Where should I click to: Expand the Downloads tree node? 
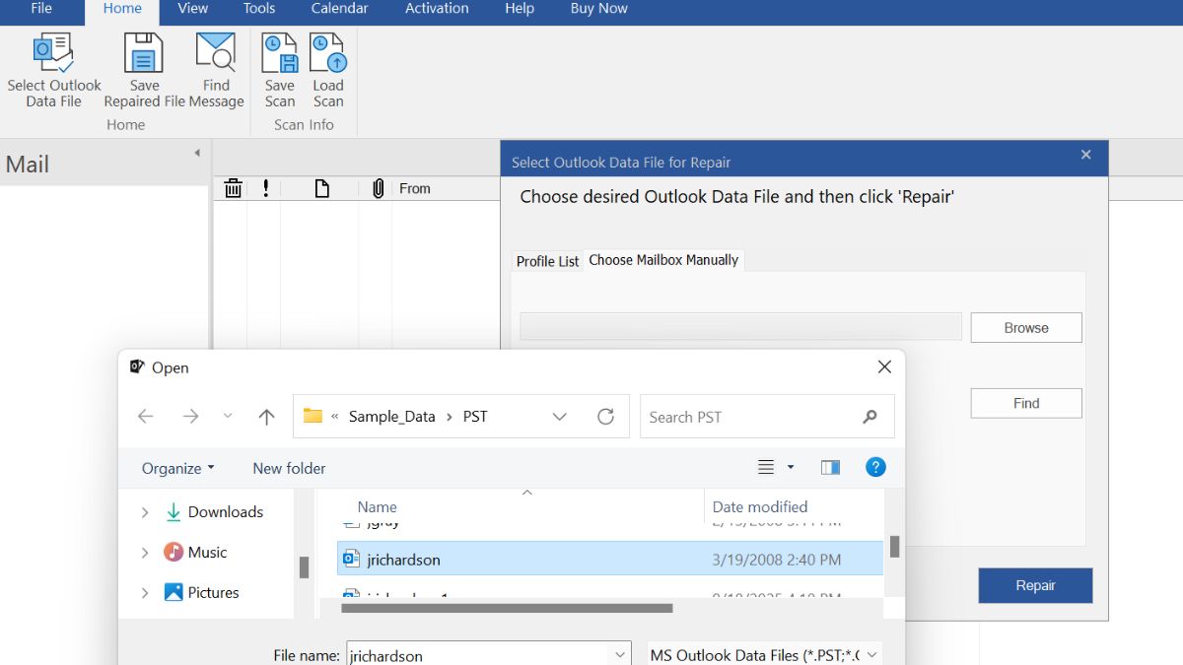click(145, 512)
